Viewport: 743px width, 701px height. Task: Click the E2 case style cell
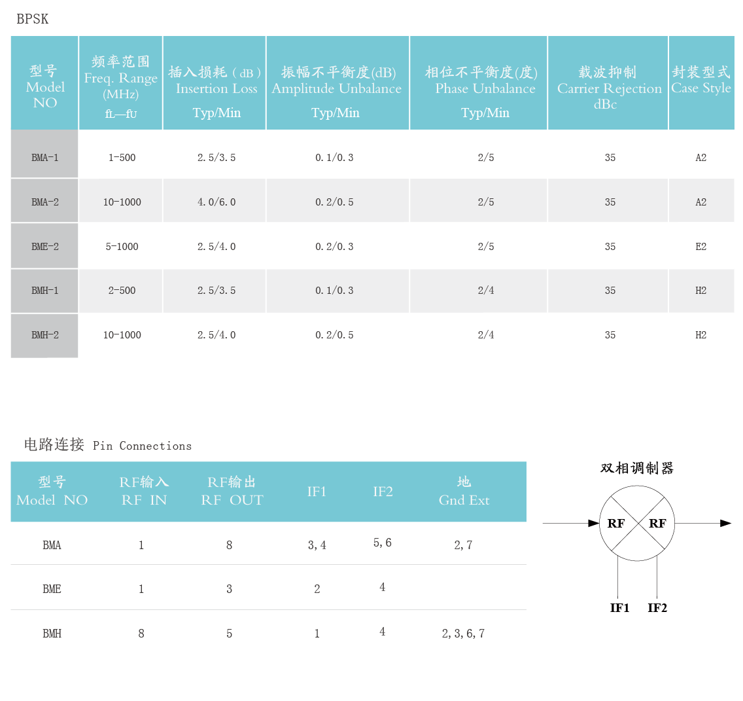coord(700,247)
